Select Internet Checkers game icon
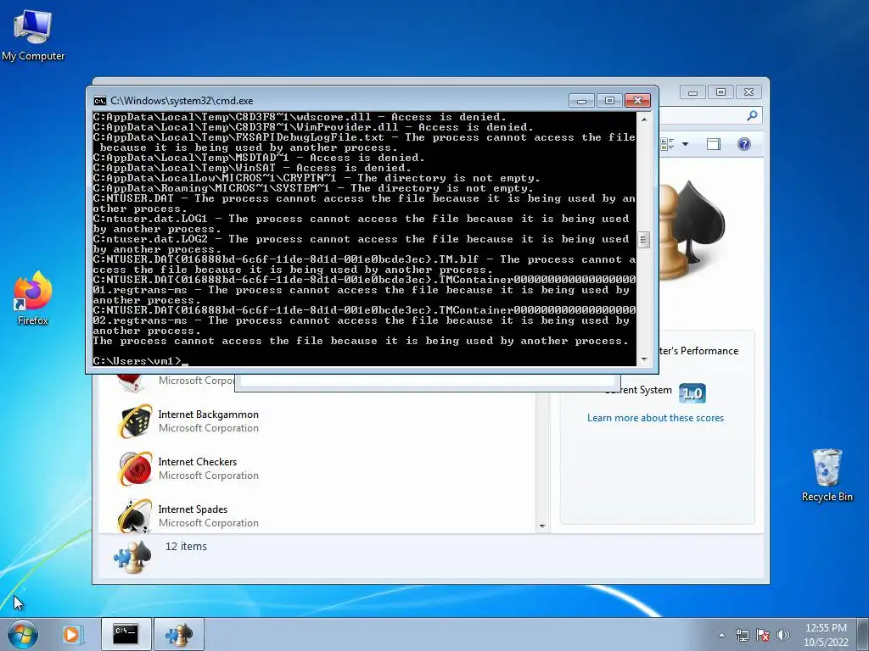 [x=134, y=468]
